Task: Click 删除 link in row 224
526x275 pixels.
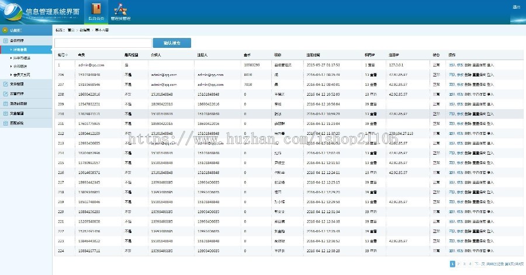Action: point(468,251)
